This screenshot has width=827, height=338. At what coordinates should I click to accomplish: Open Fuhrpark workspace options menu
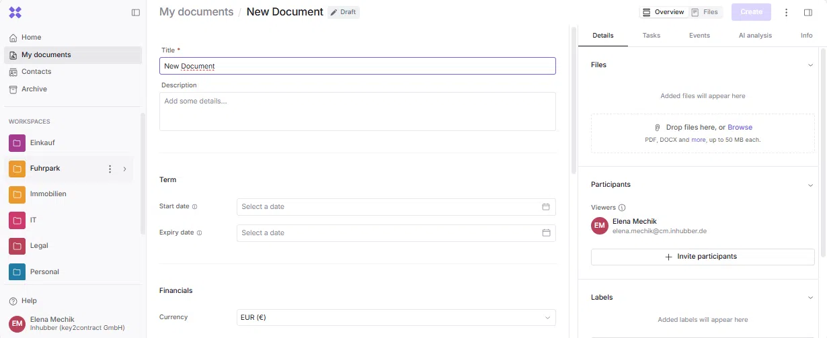[110, 169]
